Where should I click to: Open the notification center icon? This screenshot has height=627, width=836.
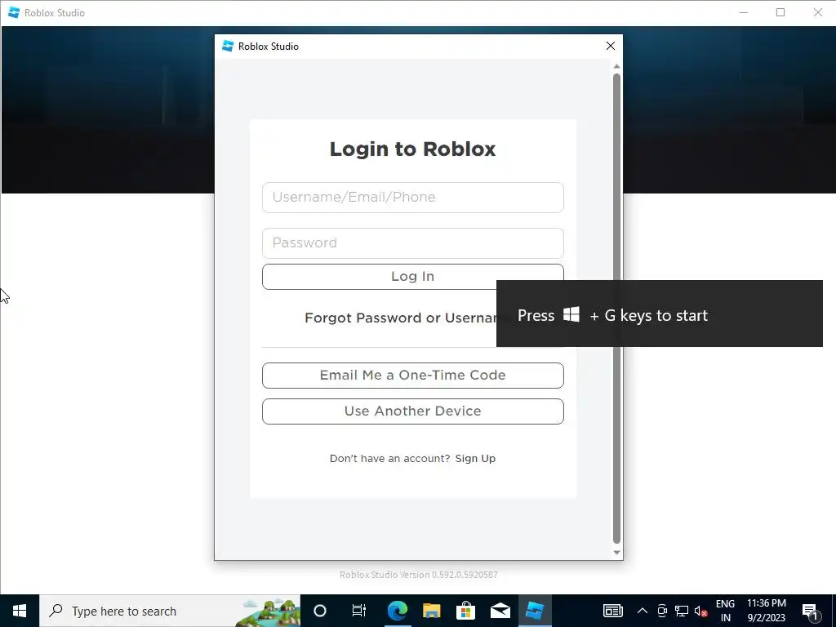point(810,611)
